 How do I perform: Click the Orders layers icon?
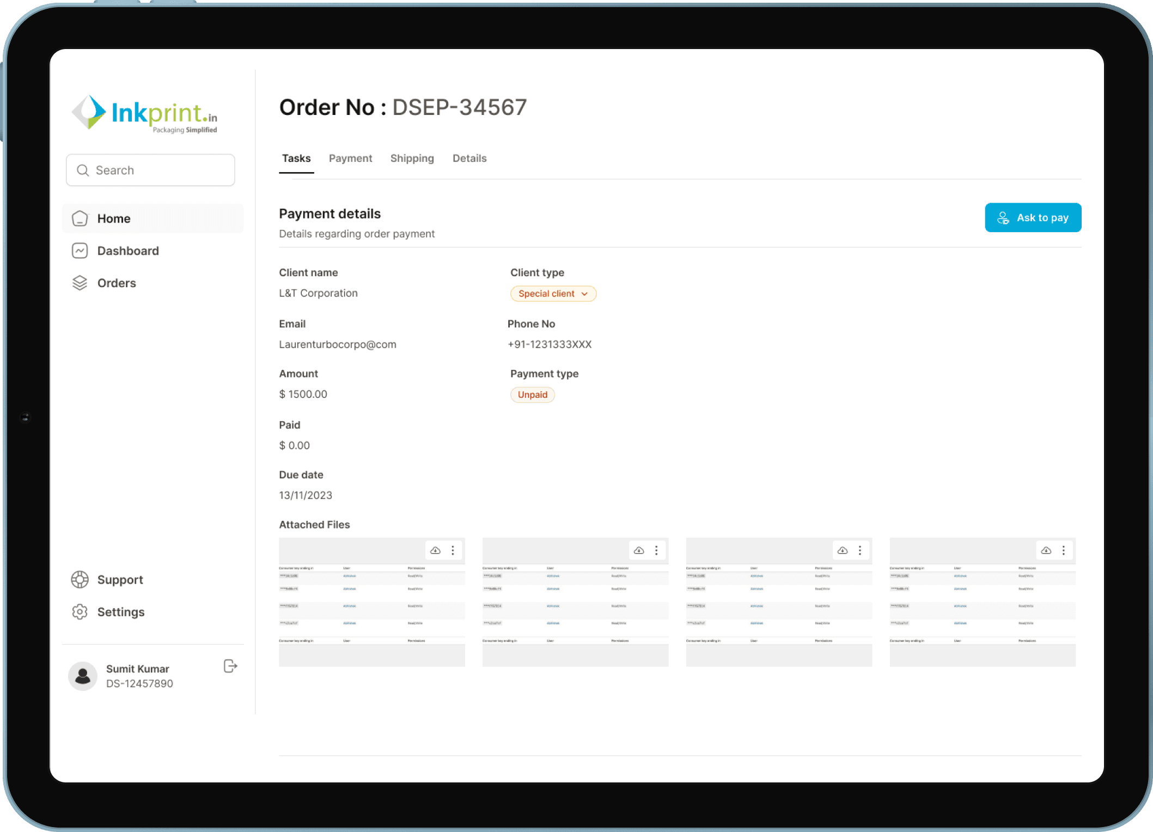[x=80, y=283]
